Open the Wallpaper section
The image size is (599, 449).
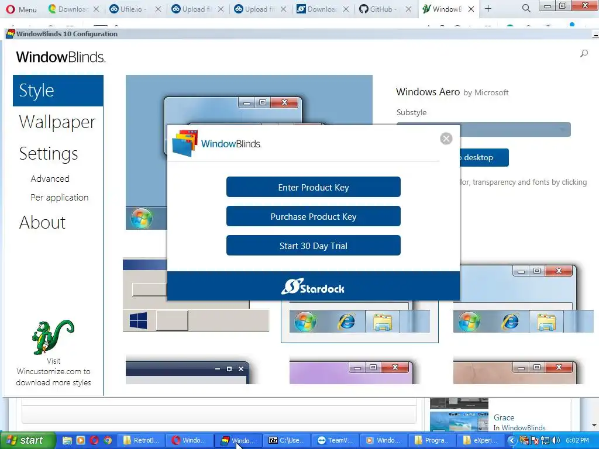pyautogui.click(x=57, y=122)
